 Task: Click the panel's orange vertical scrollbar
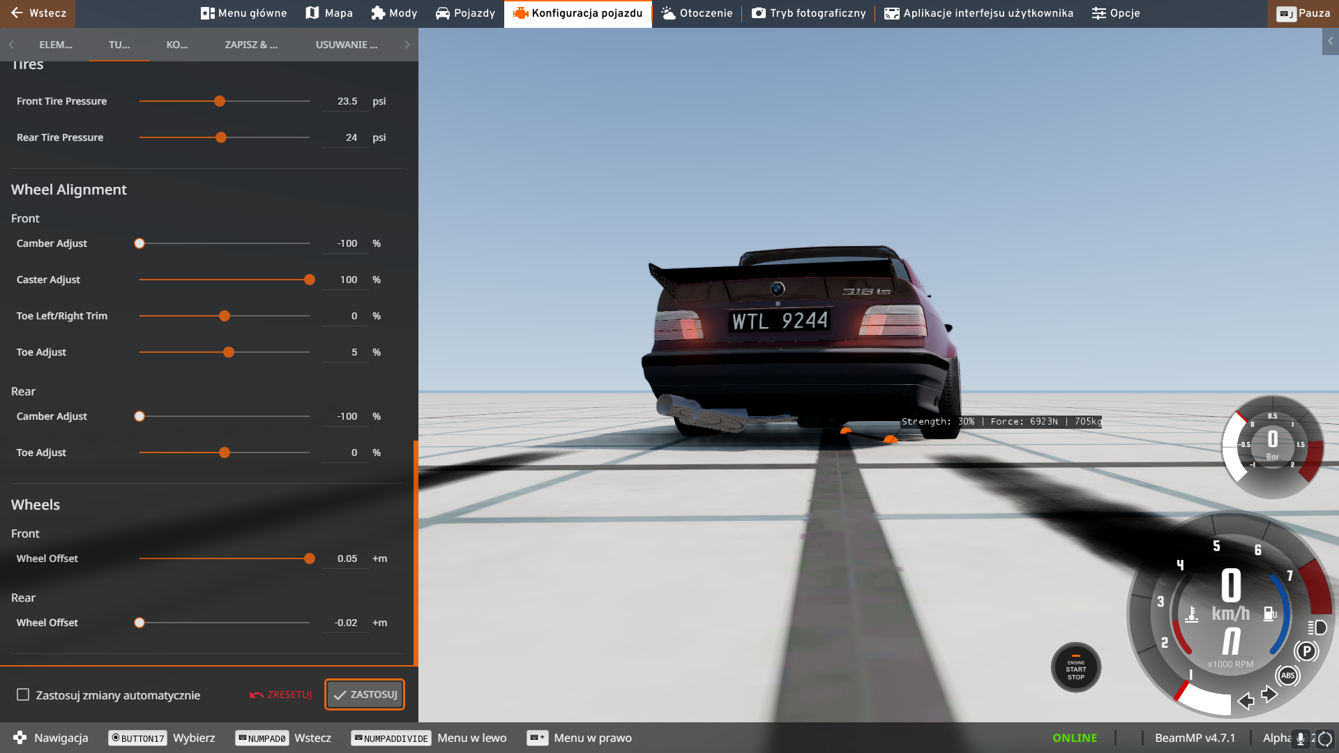coord(416,552)
